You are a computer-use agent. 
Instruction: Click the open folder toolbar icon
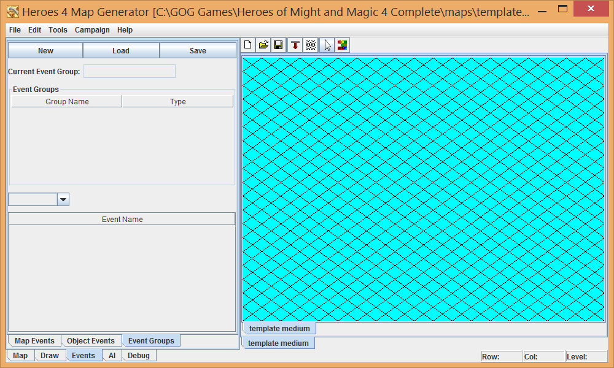pos(263,45)
